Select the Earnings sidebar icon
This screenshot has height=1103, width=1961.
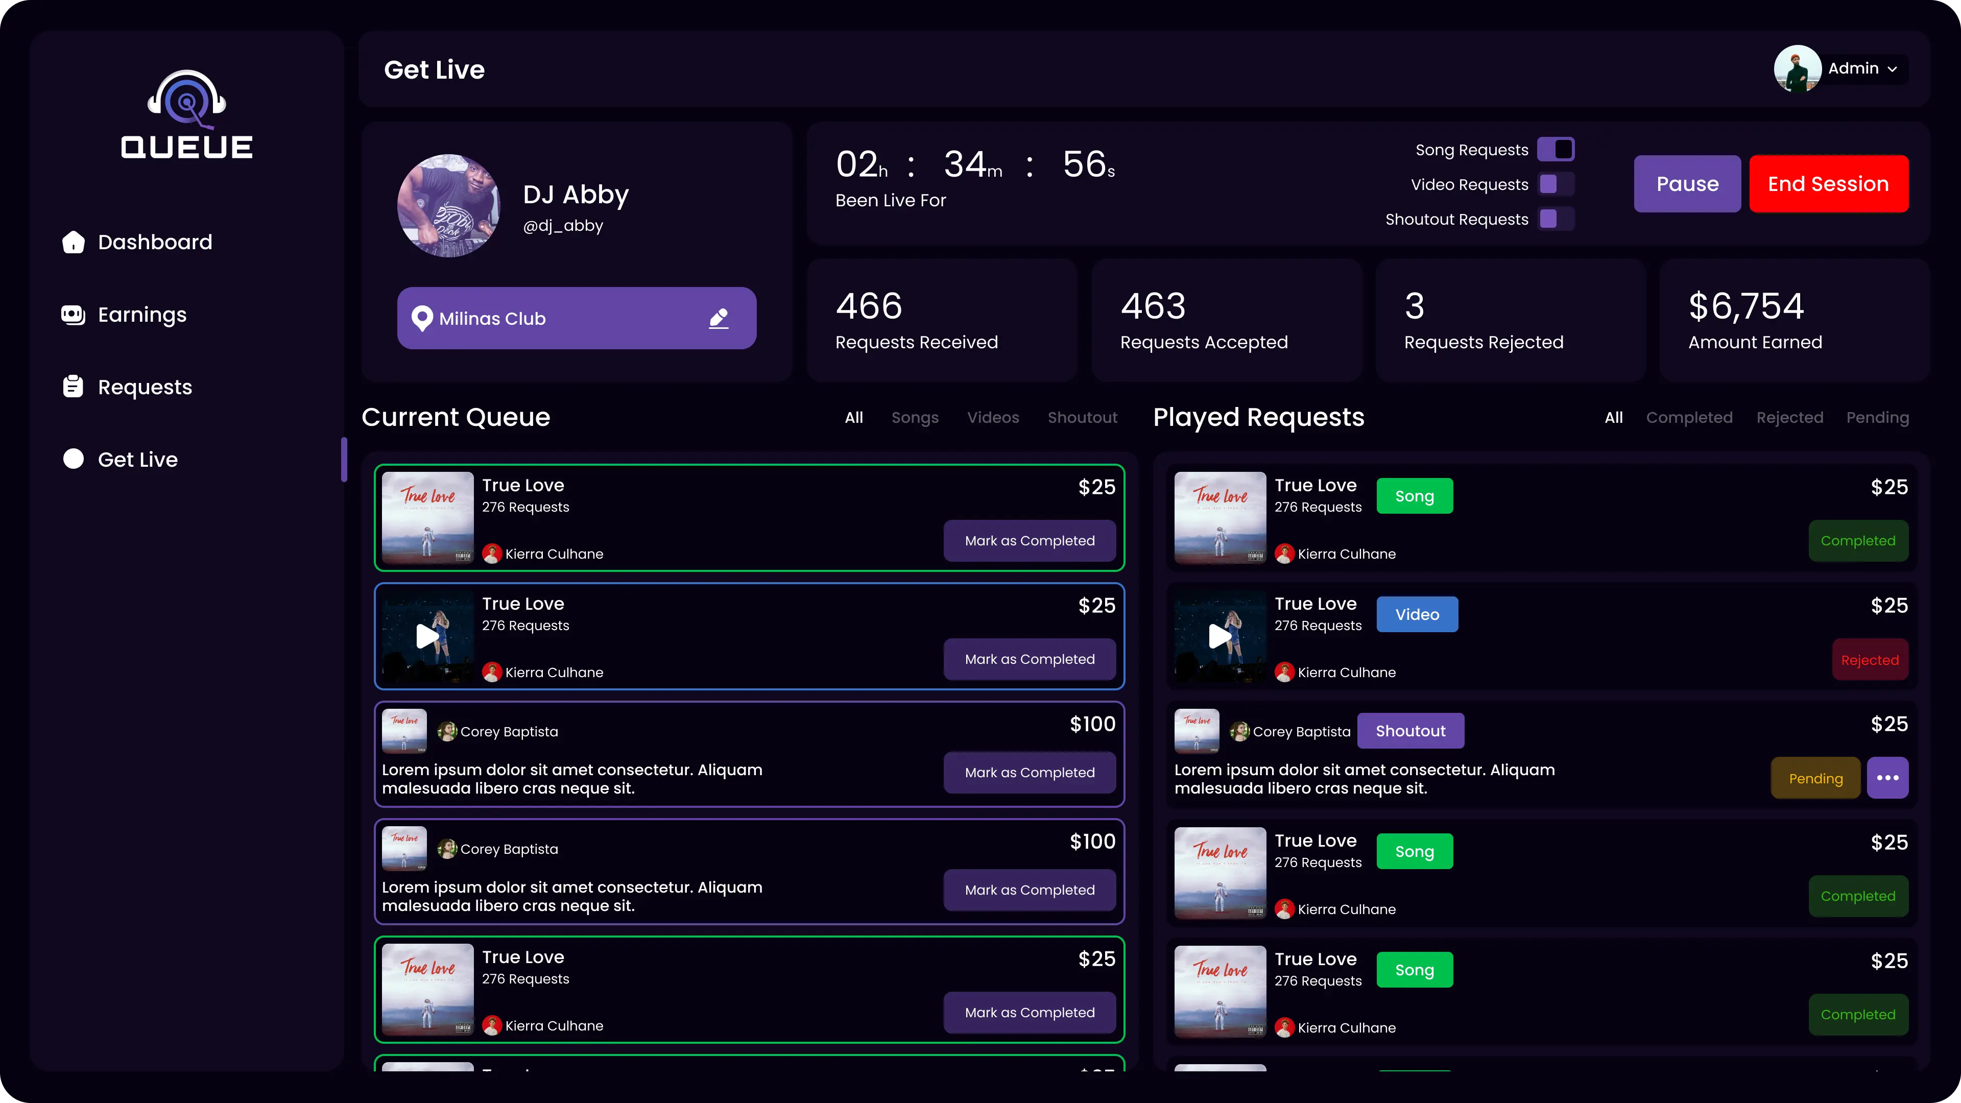click(73, 315)
